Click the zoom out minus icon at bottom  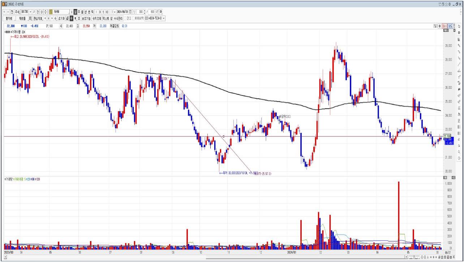point(422,257)
